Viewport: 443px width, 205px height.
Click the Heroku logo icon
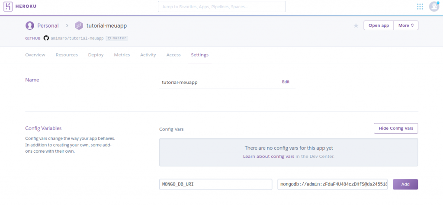click(8, 6)
